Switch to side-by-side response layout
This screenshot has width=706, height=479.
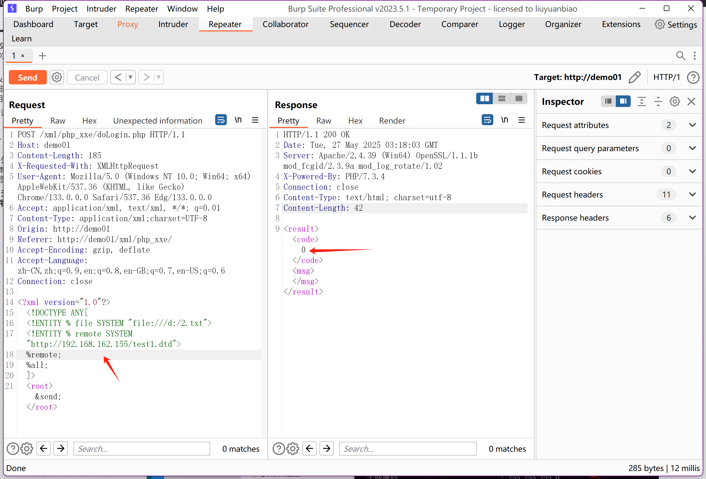point(484,99)
